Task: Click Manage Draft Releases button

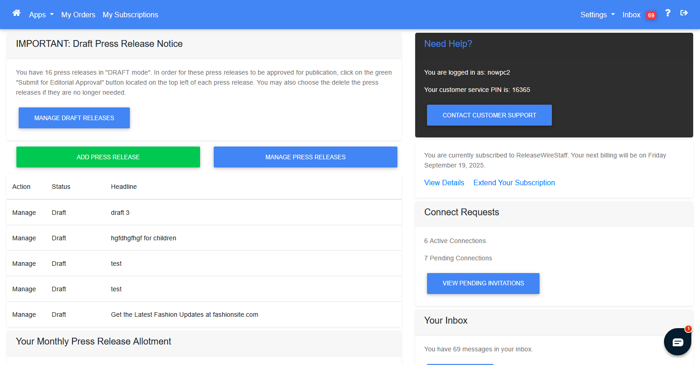Action: 74,118
